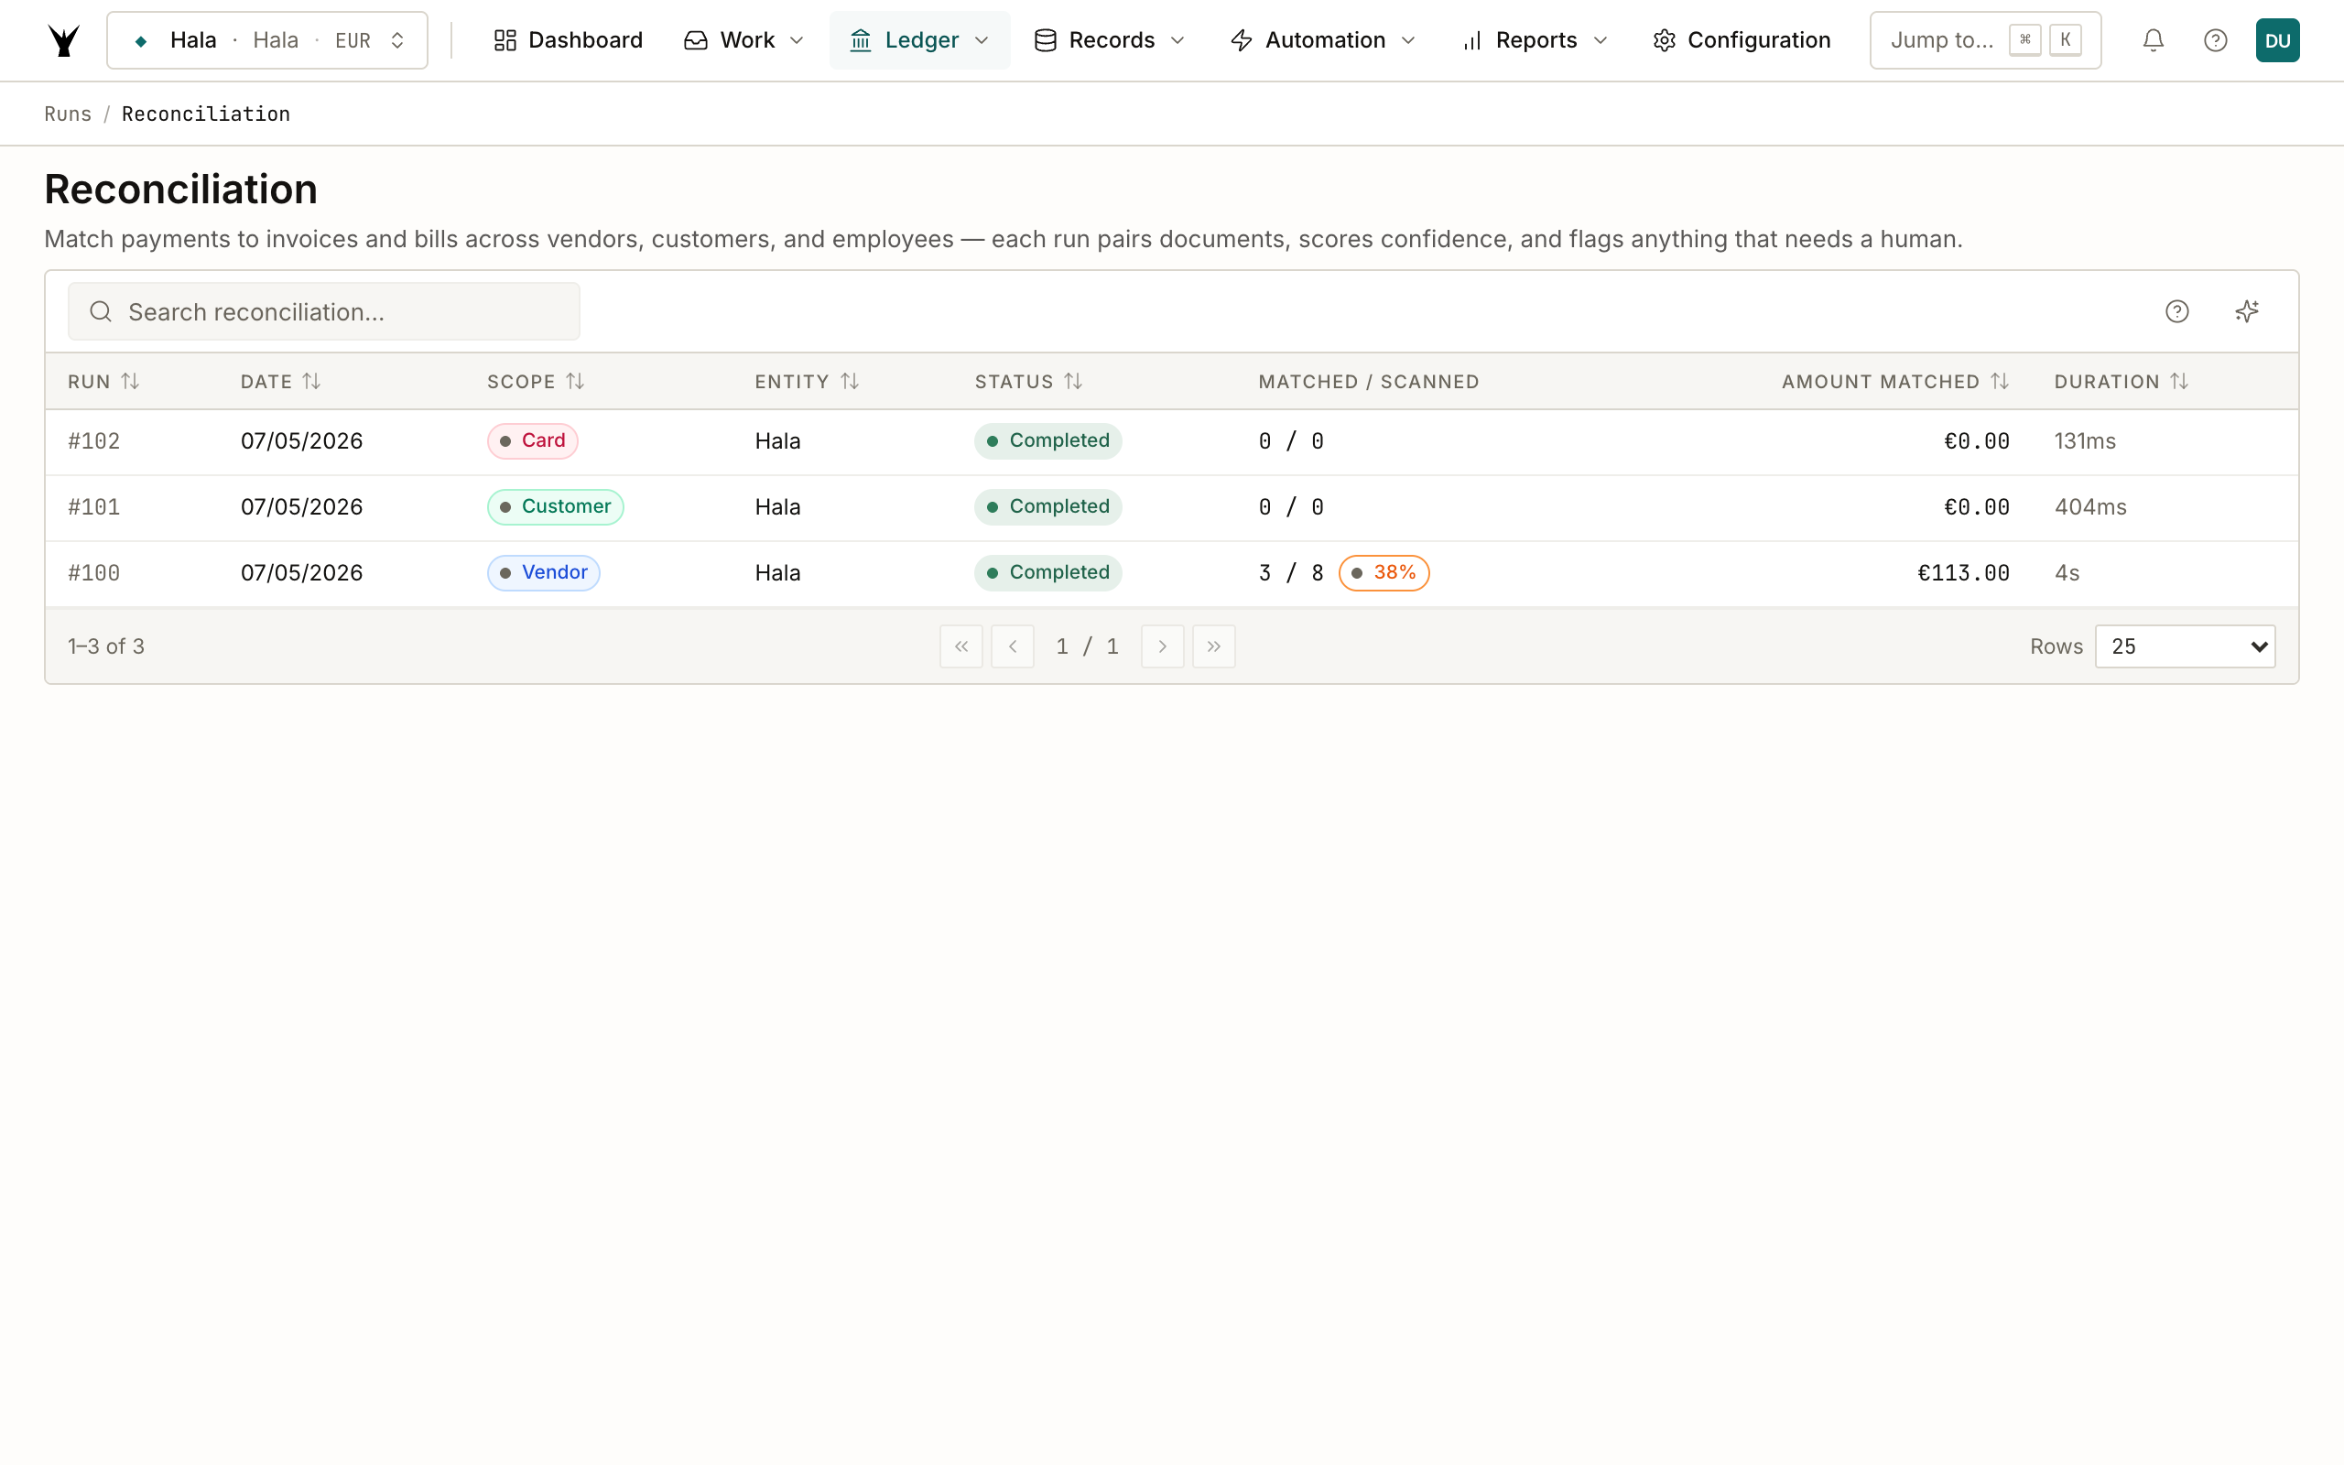Open notifications bell

click(2153, 39)
